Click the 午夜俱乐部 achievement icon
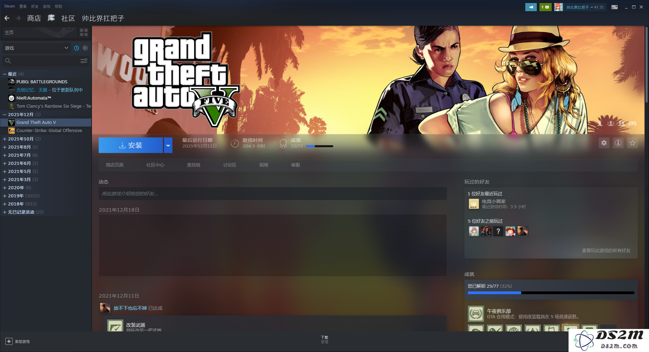 pyautogui.click(x=476, y=314)
